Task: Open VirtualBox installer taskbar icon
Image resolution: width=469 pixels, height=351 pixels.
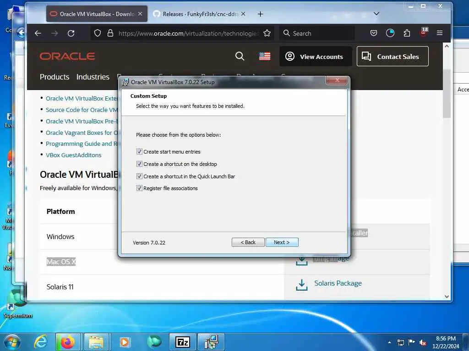Action: pyautogui.click(x=211, y=342)
